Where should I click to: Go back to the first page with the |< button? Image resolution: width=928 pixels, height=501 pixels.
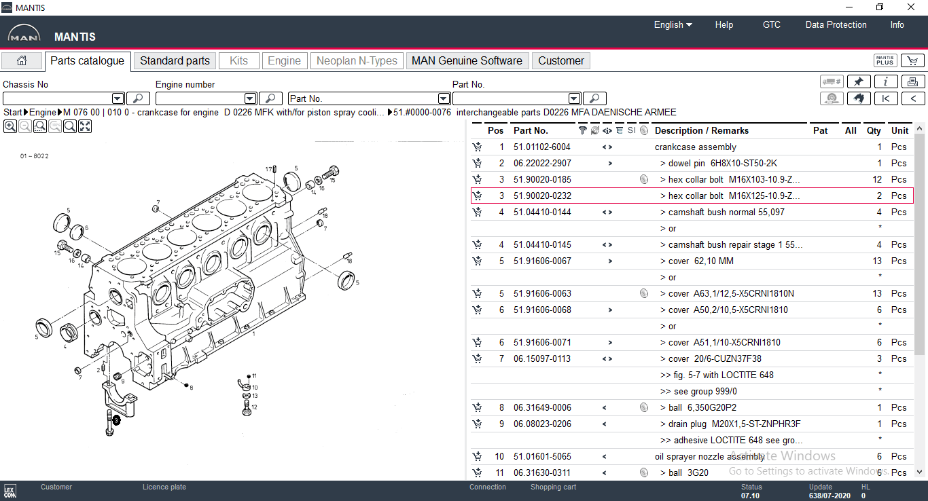point(886,99)
